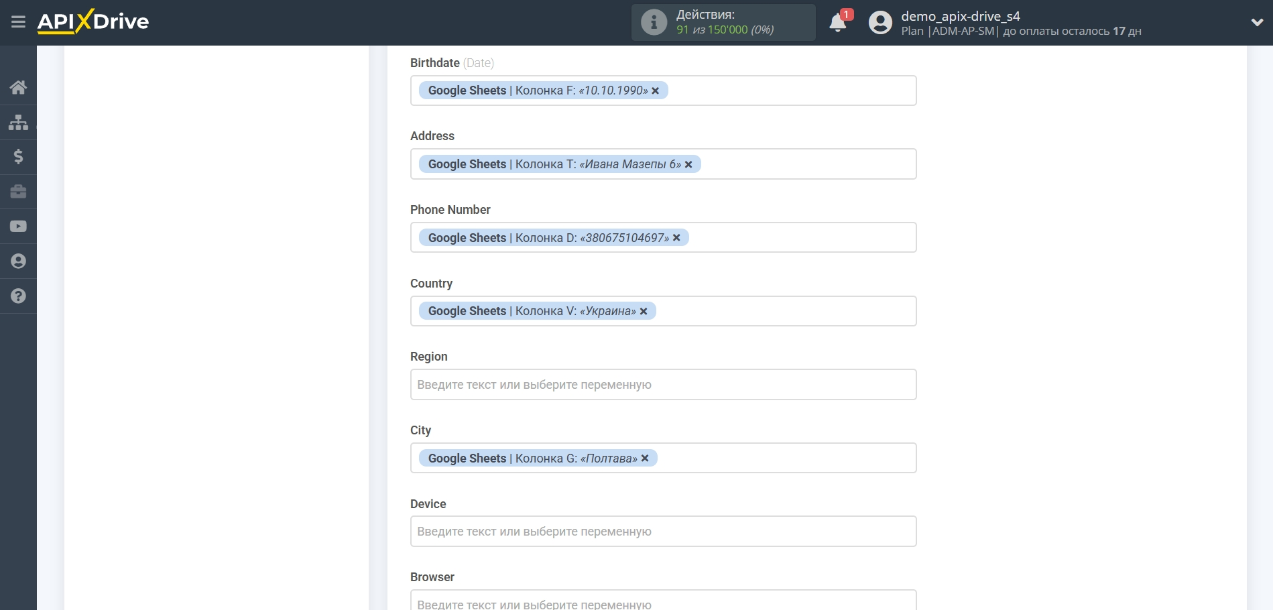The height and width of the screenshot is (610, 1273).
Task: Open help question mark icon
Action: 18,296
